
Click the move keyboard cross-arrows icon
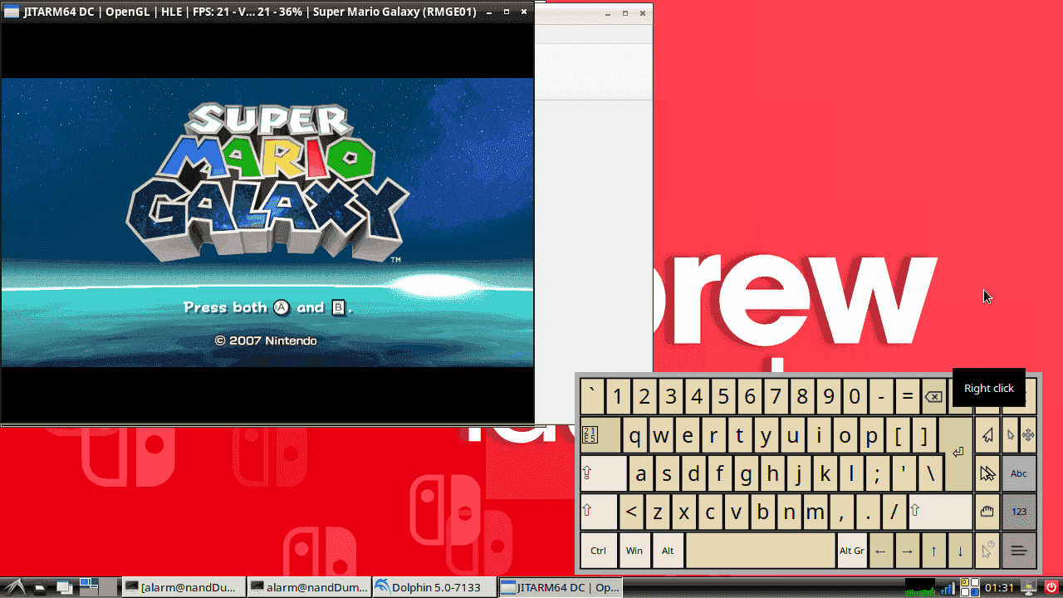point(1028,434)
